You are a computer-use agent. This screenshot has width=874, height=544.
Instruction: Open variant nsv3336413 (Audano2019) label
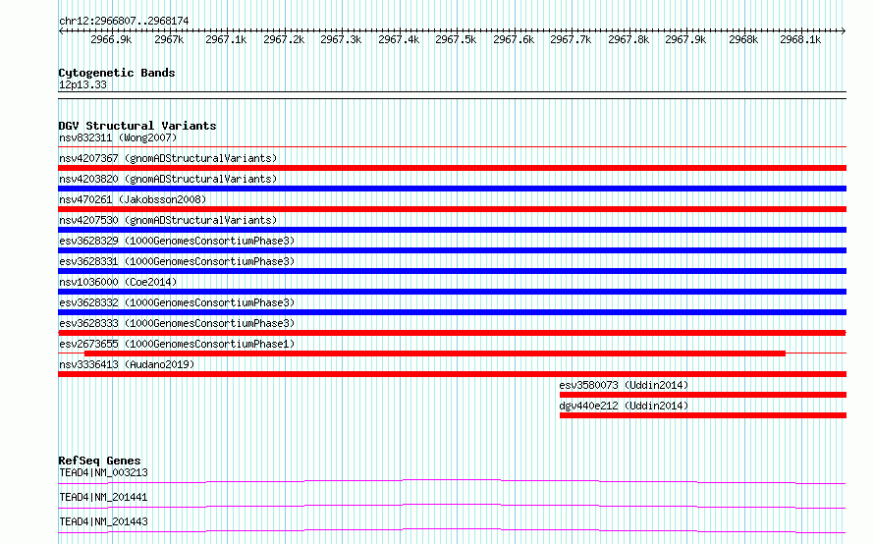(x=127, y=364)
